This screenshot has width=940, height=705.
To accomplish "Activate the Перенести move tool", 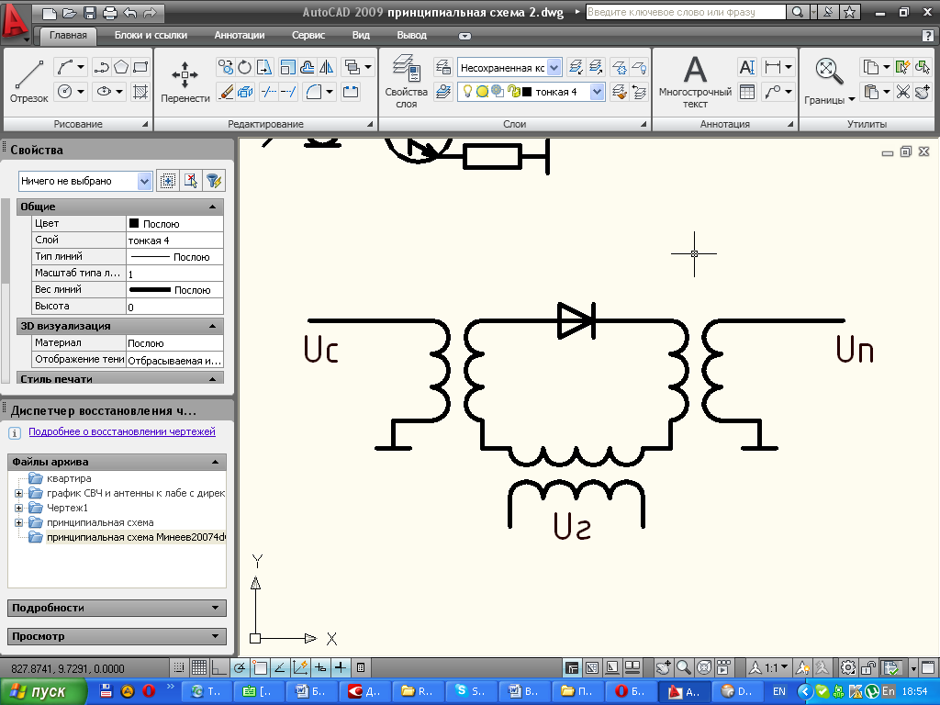I will (x=185, y=81).
